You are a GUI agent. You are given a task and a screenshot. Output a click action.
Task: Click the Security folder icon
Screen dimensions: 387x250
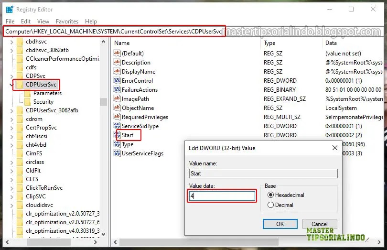tap(28, 102)
